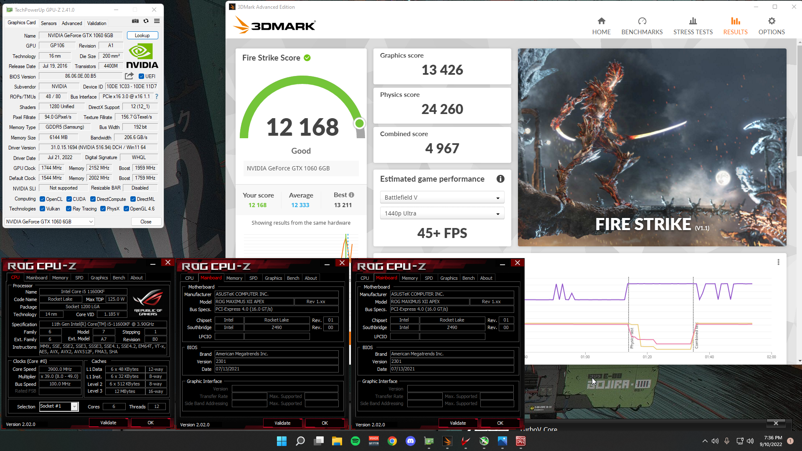Switch to GPU-Z Validation tab
The image size is (802, 451).
click(96, 23)
